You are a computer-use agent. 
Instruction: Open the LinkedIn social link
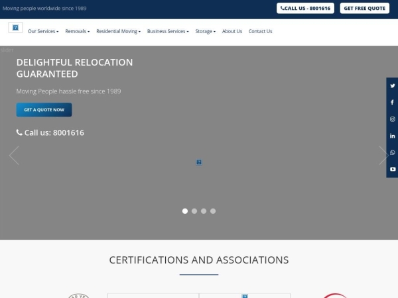tap(392, 136)
